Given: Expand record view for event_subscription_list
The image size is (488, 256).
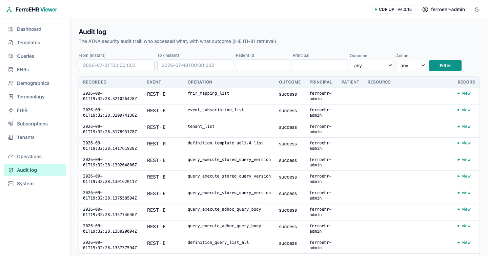Looking at the screenshot, I should 464,110.
